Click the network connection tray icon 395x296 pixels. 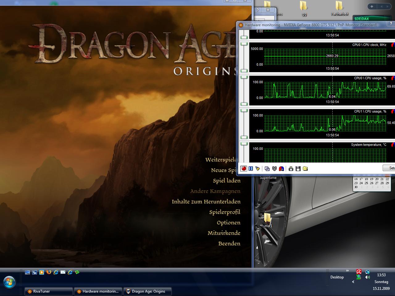(x=368, y=272)
